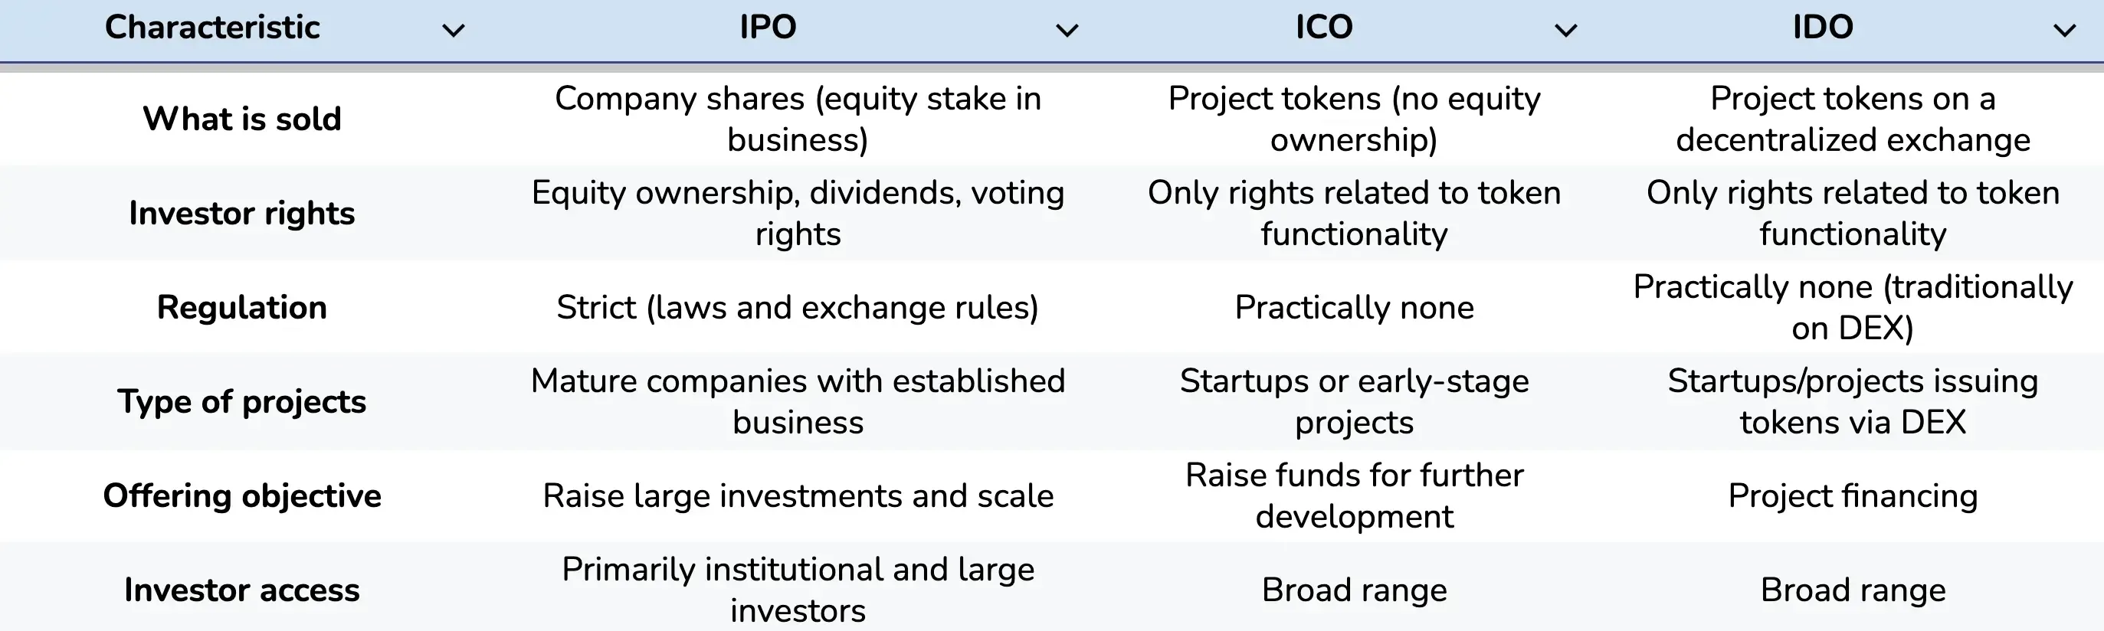This screenshot has width=2104, height=631.
Task: Click the Type of projects row label
Action: click(242, 401)
